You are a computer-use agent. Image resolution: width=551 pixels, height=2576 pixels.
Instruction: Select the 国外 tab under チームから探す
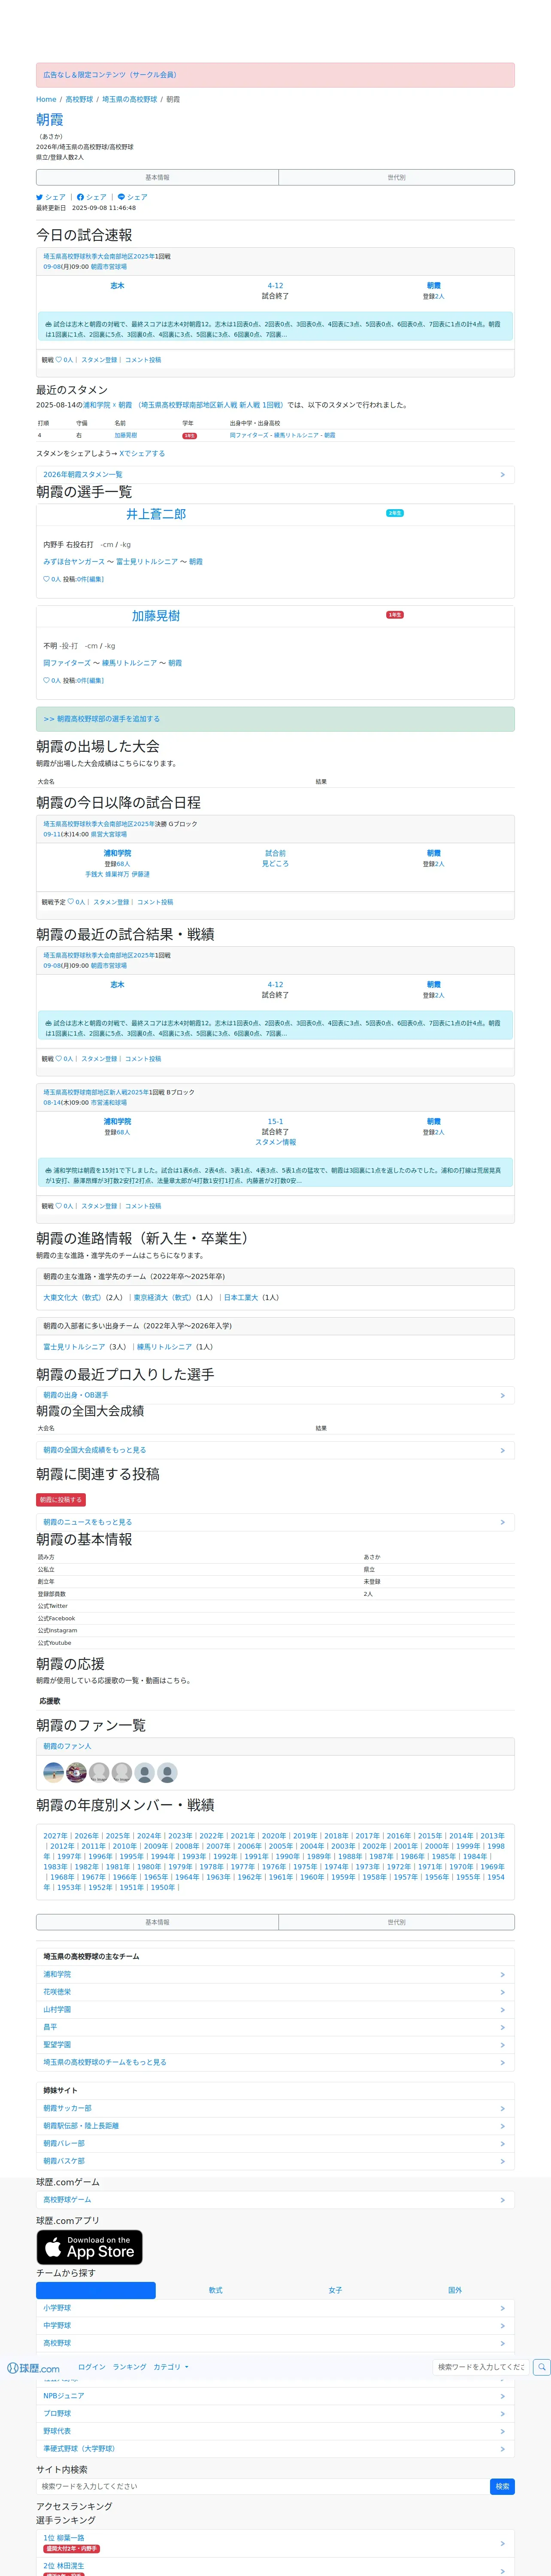[455, 2290]
